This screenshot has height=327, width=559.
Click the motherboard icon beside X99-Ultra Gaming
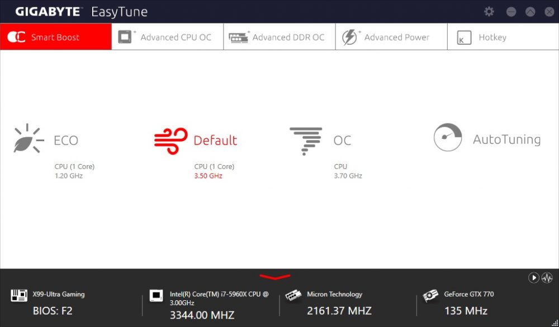tap(19, 295)
